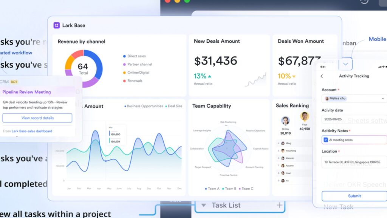Click the document icon in Activity Notes
Image resolution: width=387 pixels, height=218 pixels.
tap(326, 140)
